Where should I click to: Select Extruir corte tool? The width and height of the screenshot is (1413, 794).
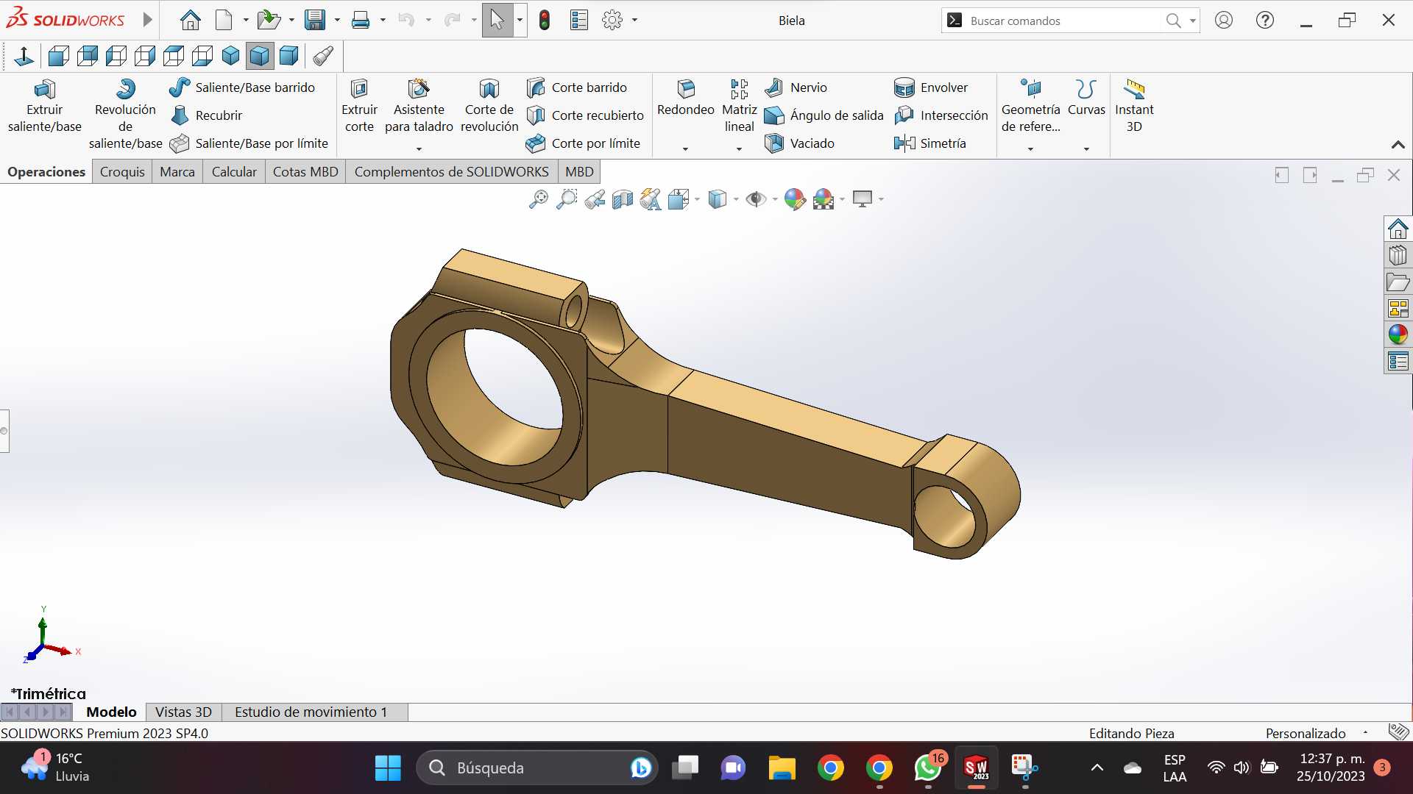pos(359,107)
